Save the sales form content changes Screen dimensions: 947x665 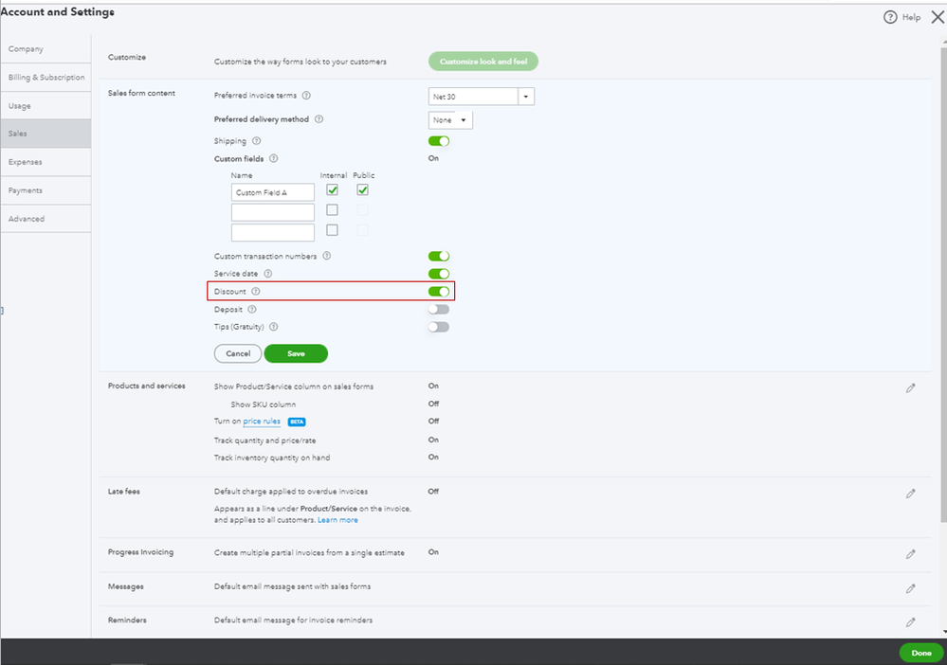tap(296, 353)
